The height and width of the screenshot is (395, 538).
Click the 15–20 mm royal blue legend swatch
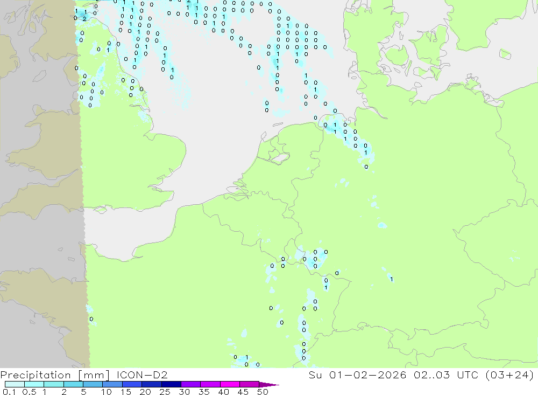[x=132, y=384]
